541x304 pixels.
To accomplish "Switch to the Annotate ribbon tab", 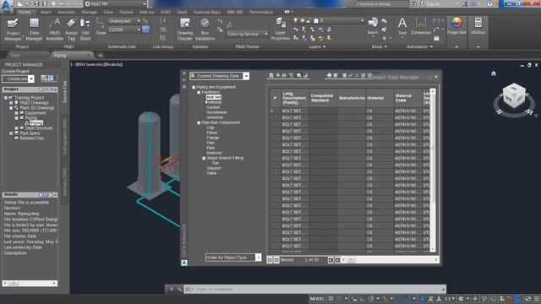I will tap(66, 12).
